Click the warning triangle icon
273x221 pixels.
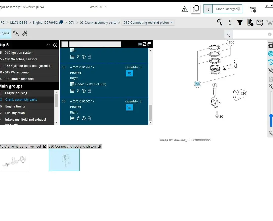pyautogui.click(x=185, y=9)
